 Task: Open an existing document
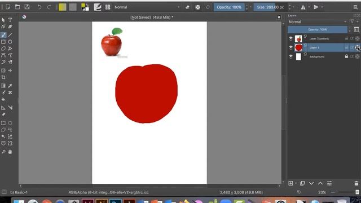[x=17, y=7]
